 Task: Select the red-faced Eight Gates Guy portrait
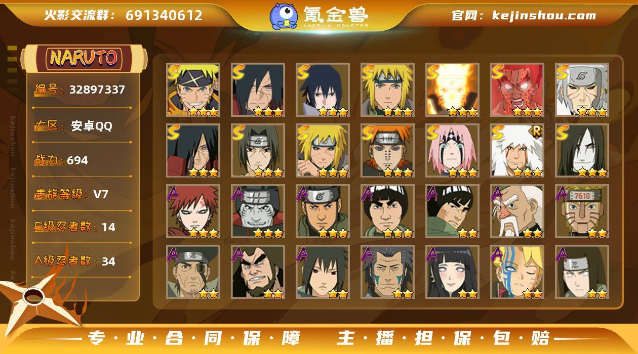(517, 90)
